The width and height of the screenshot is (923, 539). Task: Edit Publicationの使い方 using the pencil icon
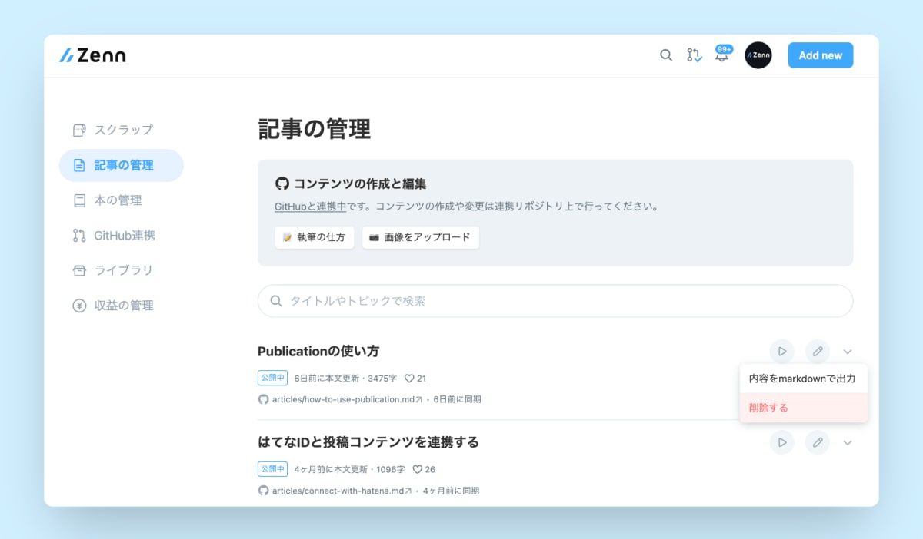(818, 351)
